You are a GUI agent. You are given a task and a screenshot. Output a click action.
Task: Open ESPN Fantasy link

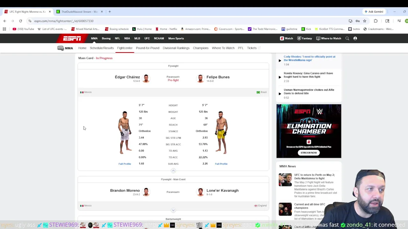pyautogui.click(x=304, y=38)
